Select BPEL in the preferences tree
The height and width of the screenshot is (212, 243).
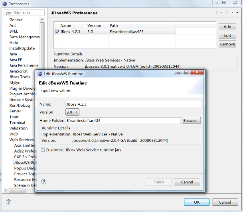pos(14,31)
